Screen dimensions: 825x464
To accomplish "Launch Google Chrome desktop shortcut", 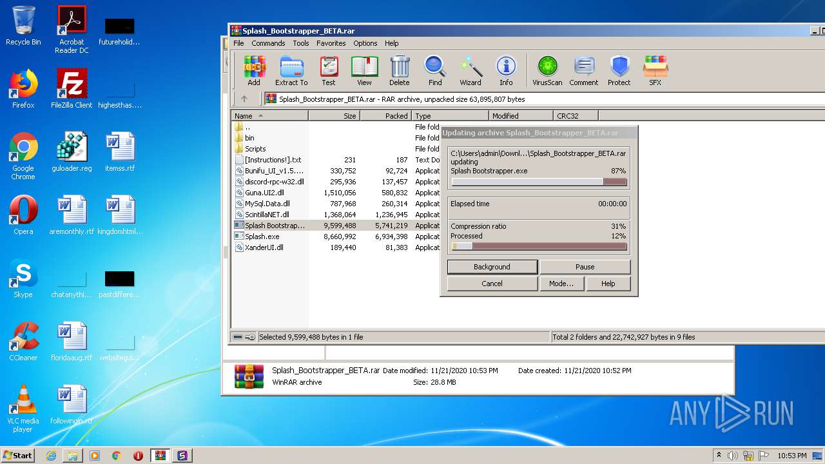I will (23, 157).
